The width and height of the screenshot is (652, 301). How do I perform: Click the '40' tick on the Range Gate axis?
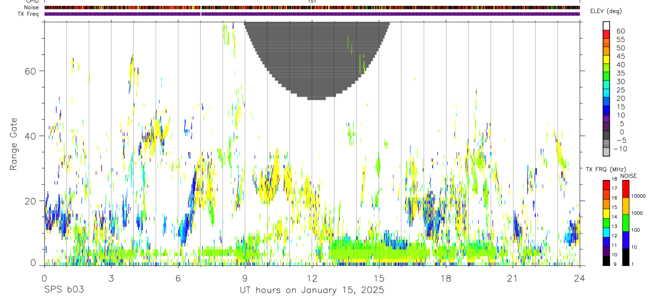point(31,136)
